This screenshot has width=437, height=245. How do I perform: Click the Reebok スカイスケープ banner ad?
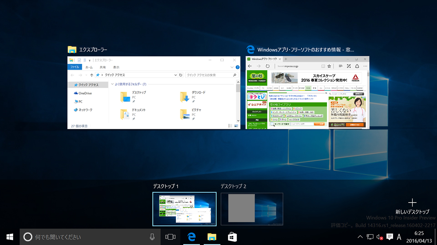click(x=317, y=78)
